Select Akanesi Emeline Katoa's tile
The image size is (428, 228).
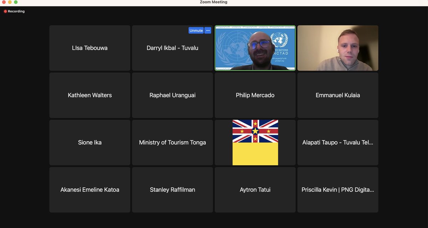coord(90,190)
